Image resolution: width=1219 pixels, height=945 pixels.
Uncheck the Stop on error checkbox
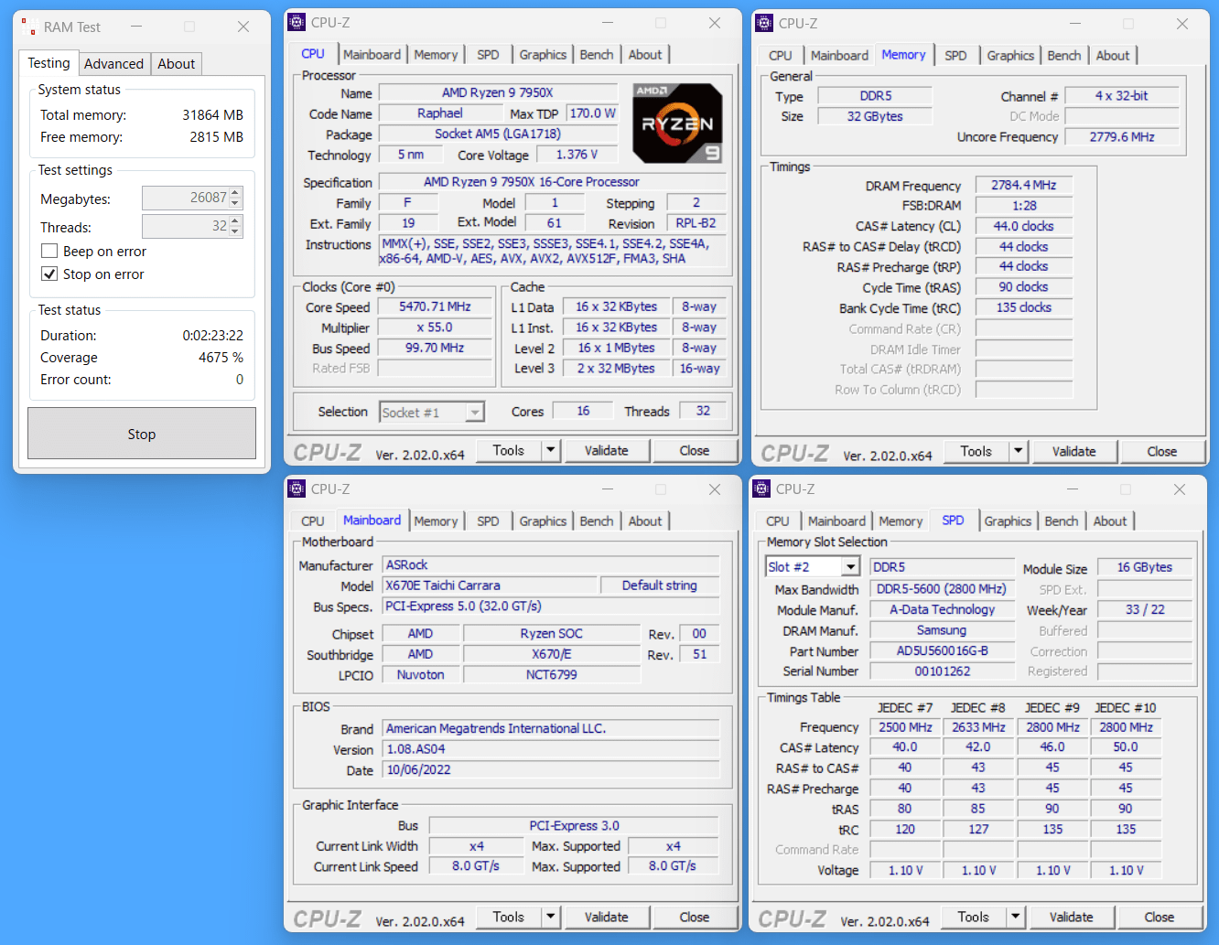[49, 274]
